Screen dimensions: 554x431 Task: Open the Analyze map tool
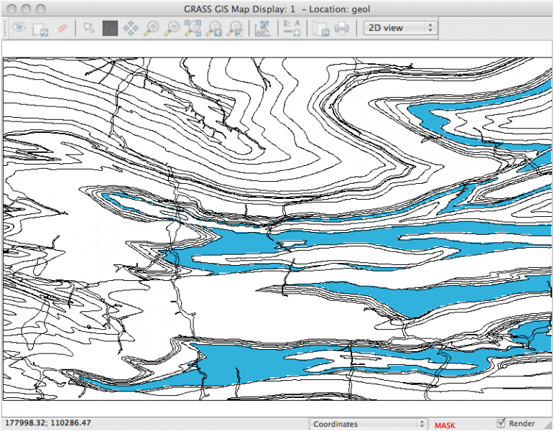click(262, 29)
